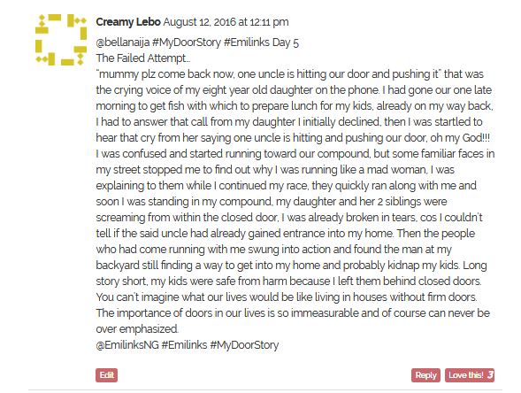Click the Reply button
The image size is (521, 393).
coord(425,375)
